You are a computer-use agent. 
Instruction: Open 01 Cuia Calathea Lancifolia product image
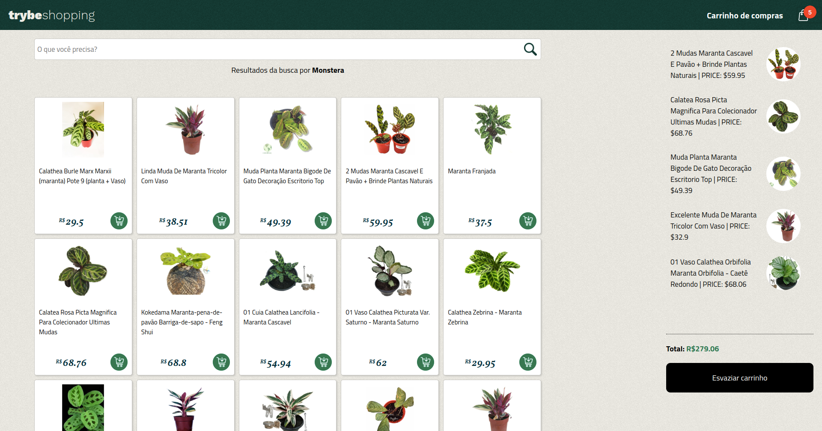[288, 271]
